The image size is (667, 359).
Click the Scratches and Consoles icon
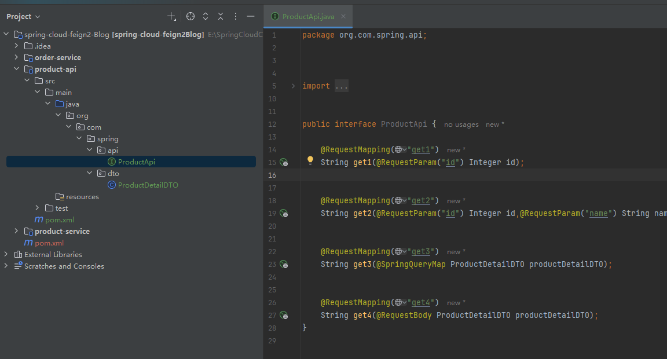(x=18, y=266)
